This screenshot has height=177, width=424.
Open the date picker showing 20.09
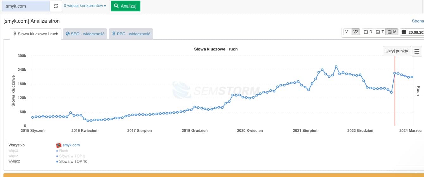tap(412, 32)
